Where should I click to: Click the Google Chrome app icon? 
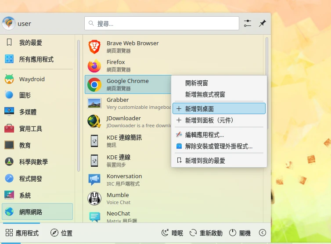click(x=94, y=85)
